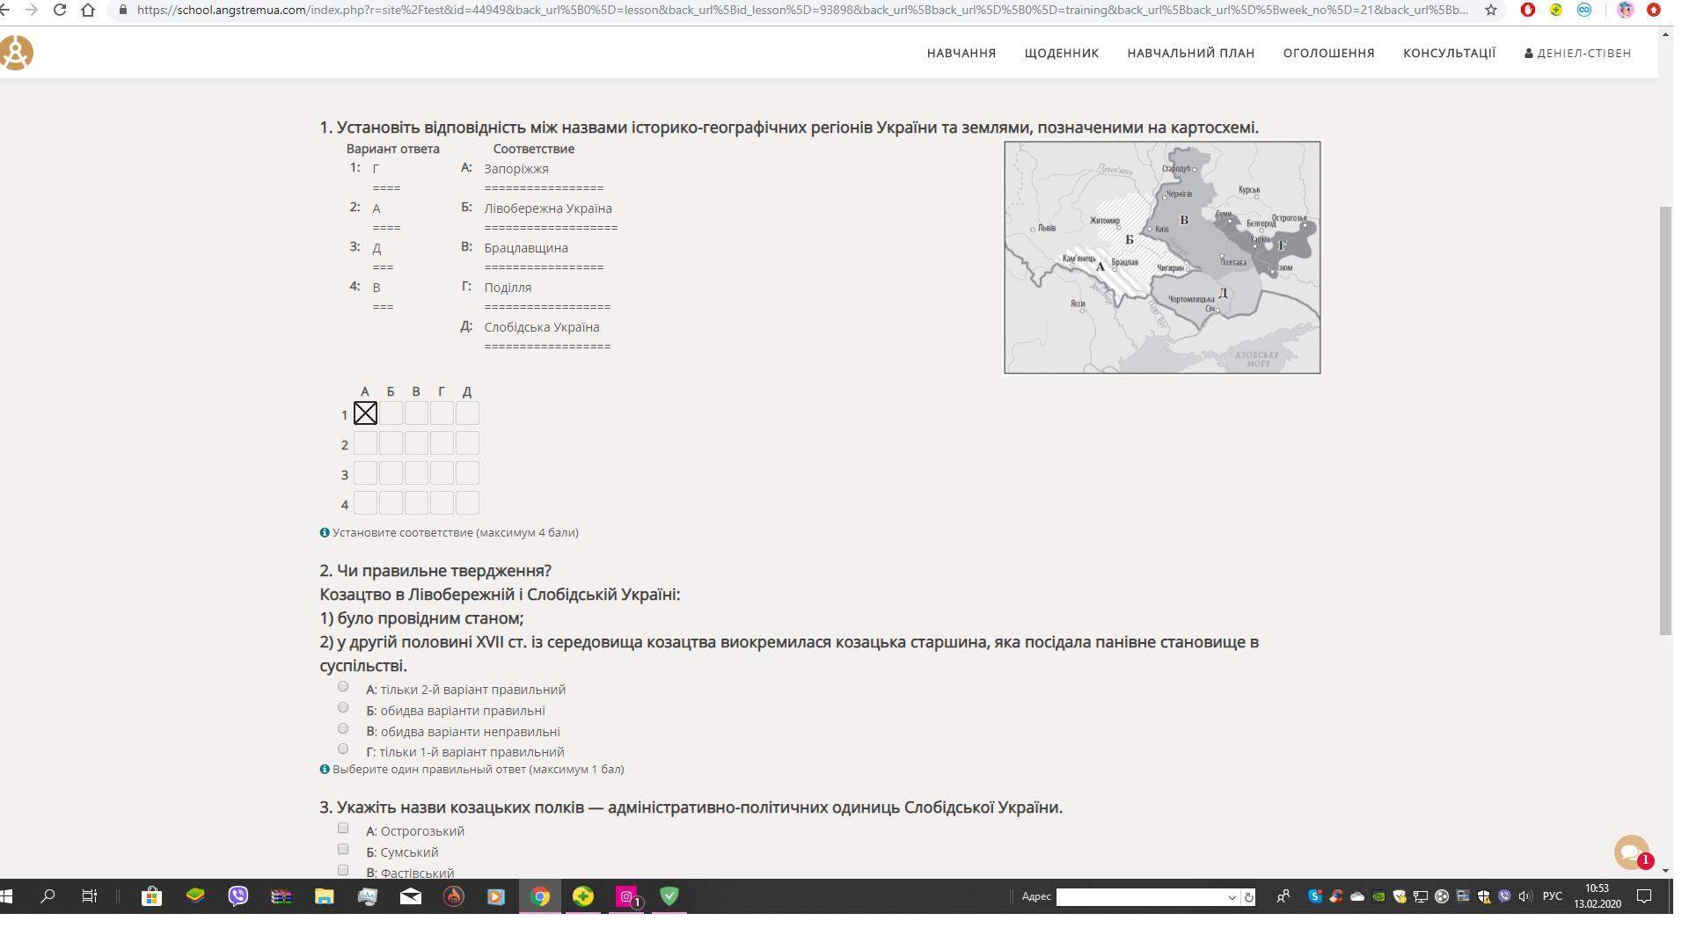Open user menu ДЕНІЕЛ-СТІВЕН
Screen dimensions: 1689x950
pos(1577,53)
